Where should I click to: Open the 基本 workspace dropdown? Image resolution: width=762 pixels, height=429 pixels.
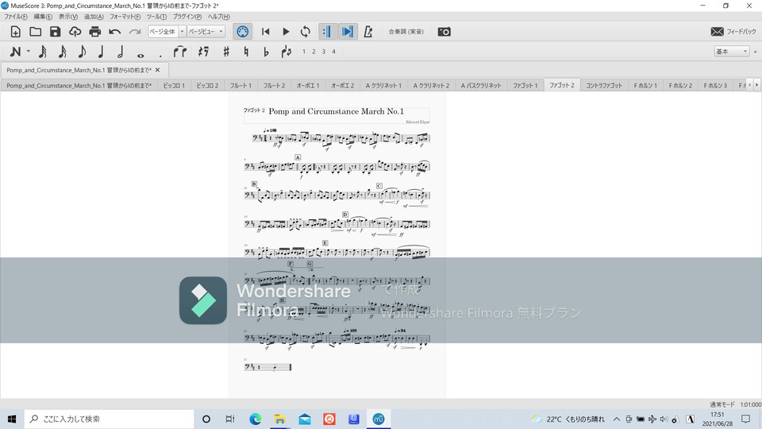pos(731,52)
